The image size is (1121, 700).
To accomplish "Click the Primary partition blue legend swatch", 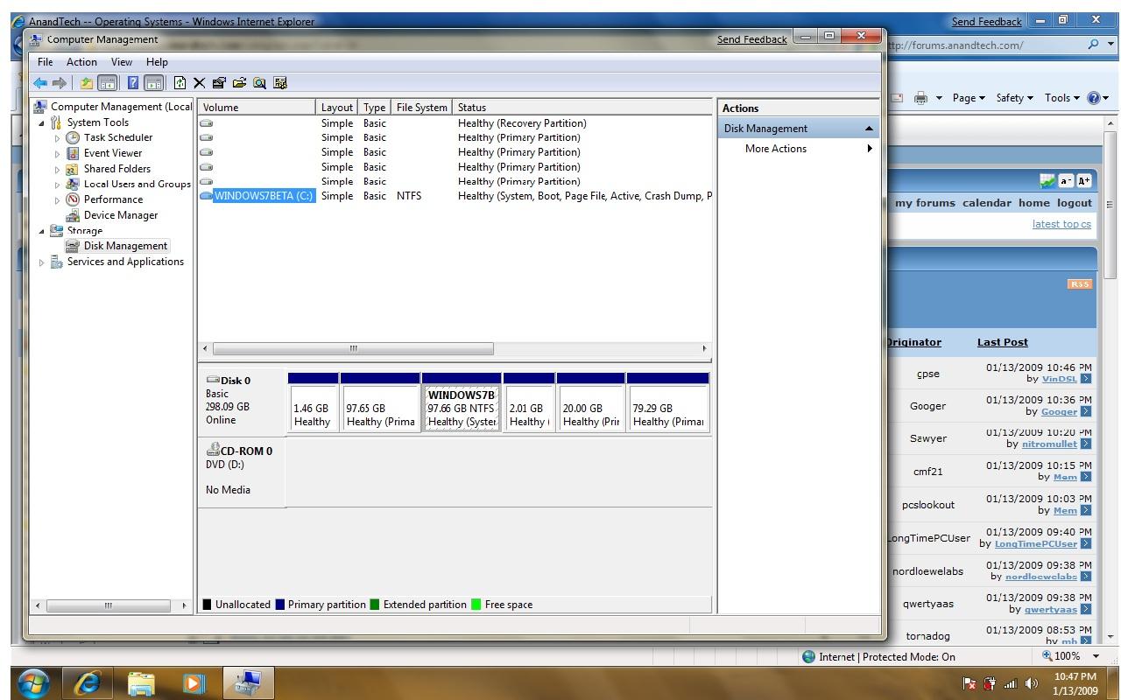I will (280, 605).
